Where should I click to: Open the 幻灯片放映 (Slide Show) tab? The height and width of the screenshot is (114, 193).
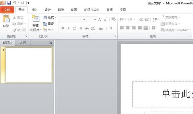tap(92, 10)
